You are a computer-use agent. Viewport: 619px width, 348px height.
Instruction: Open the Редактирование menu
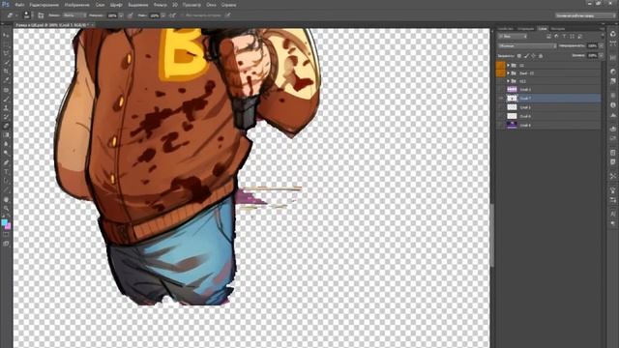44,5
